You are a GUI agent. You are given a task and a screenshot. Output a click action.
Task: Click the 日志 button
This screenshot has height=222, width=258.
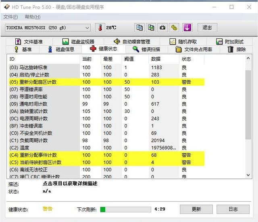(x=233, y=209)
